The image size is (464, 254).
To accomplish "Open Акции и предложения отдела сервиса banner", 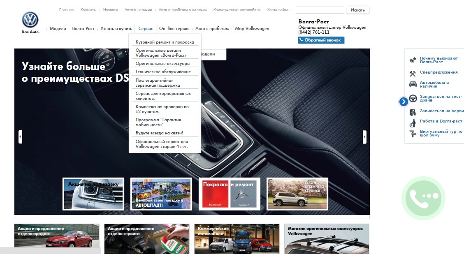I will [x=147, y=239].
